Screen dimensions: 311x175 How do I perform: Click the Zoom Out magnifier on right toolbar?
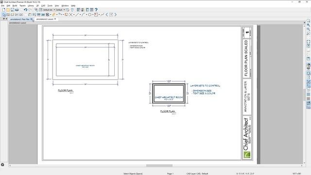coord(309,29)
